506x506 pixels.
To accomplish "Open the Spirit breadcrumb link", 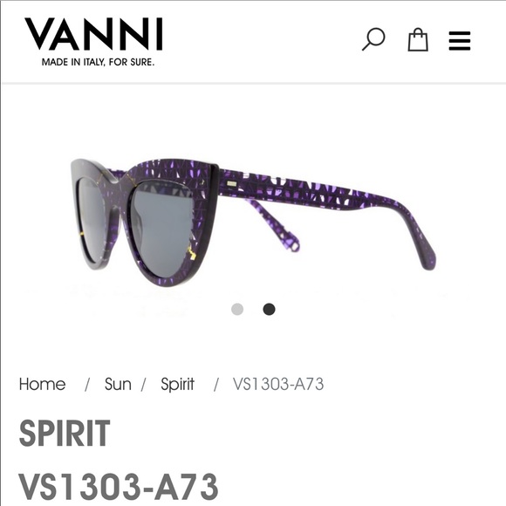I will [177, 384].
